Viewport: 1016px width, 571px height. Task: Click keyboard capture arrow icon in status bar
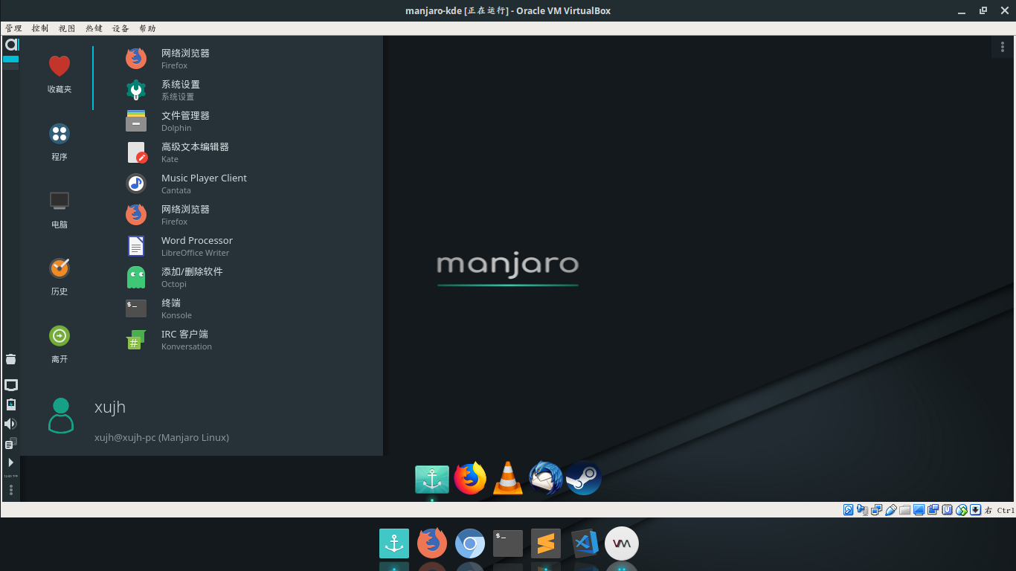975,510
